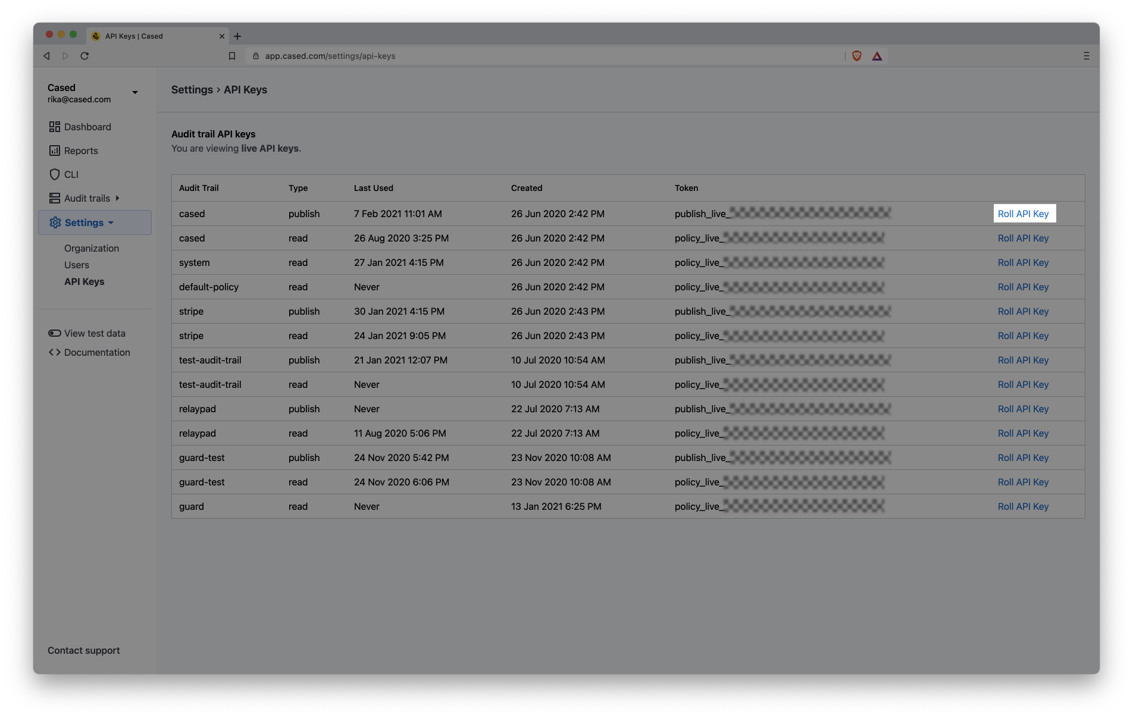1133x718 pixels.
Task: View site lock icon information
Action: 256,56
